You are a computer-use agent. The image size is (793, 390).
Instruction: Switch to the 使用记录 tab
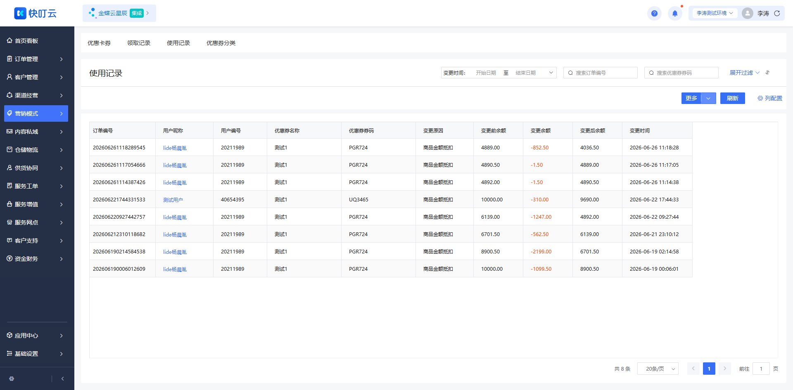click(x=178, y=43)
